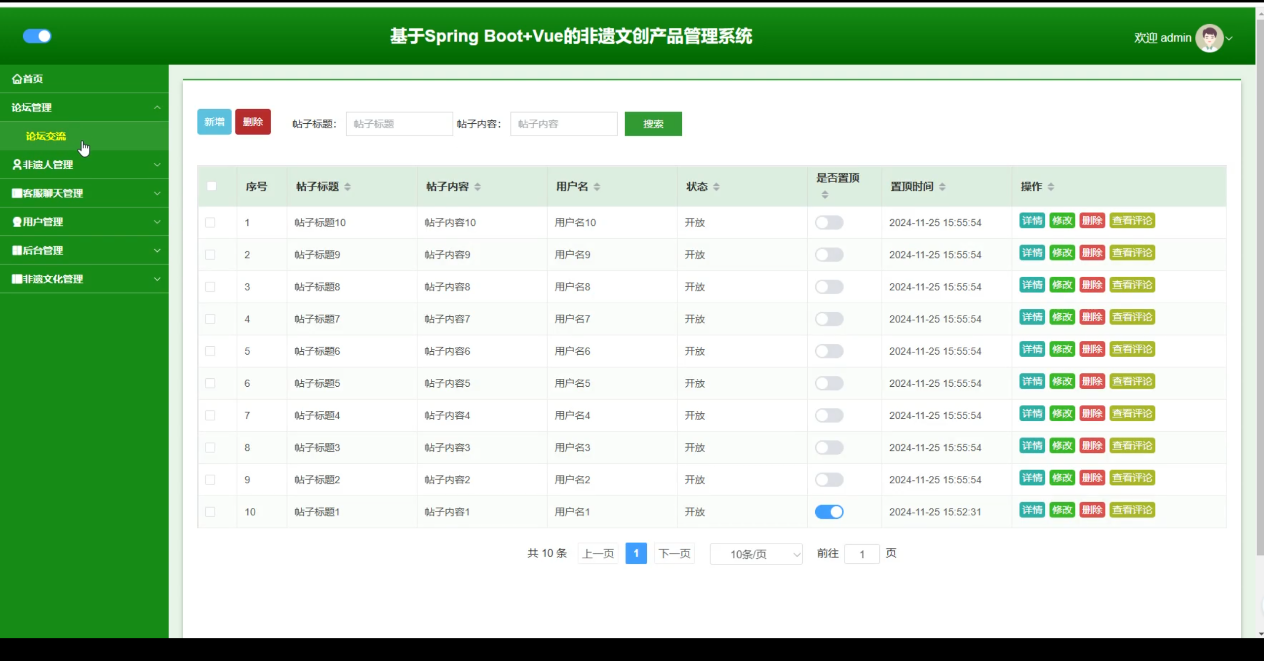1264x661 pixels.
Task: Click the 帖子标题 search input field
Action: pyautogui.click(x=399, y=124)
